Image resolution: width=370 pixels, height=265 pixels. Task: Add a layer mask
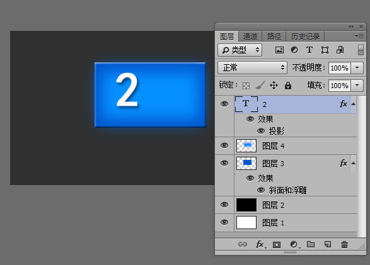point(277,245)
